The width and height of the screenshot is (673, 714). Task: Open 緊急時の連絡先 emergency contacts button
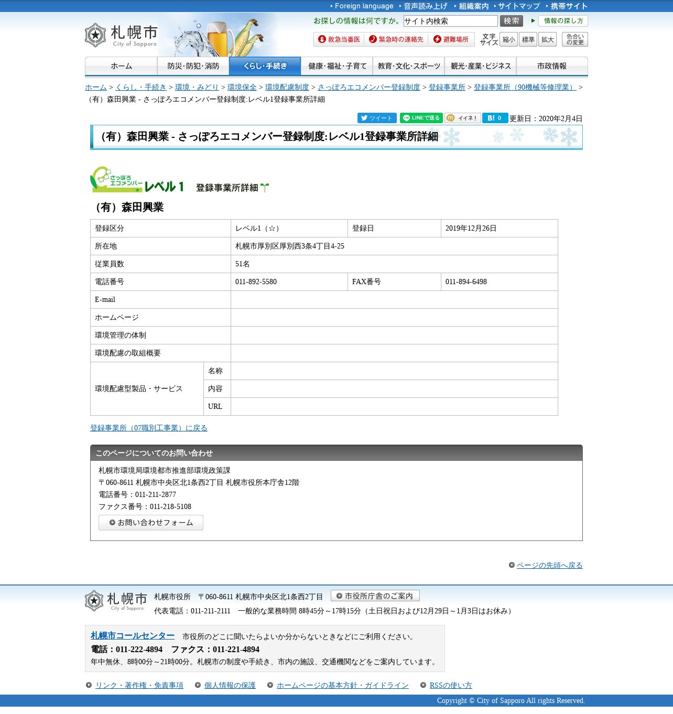point(396,39)
